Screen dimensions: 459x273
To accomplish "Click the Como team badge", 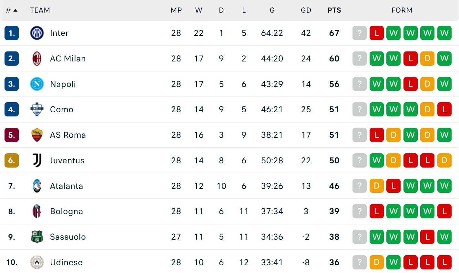I will tap(37, 109).
